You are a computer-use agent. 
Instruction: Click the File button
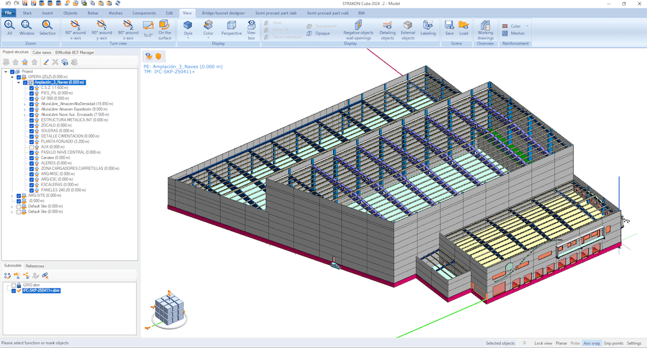click(8, 13)
